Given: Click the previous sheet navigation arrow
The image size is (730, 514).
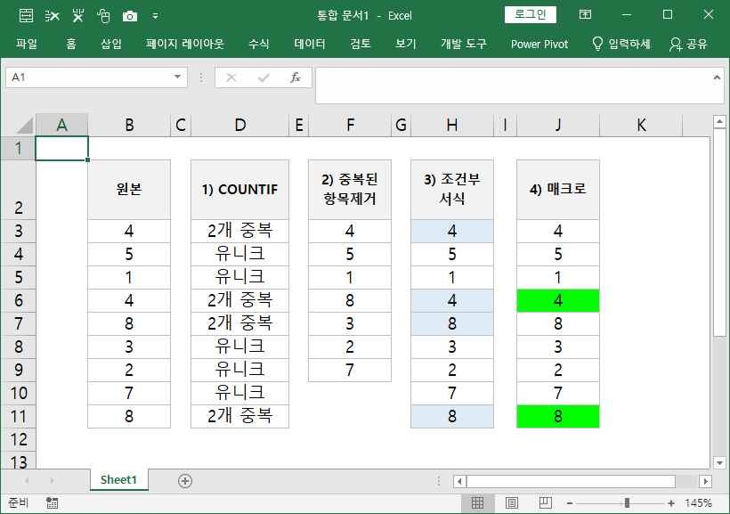Looking at the screenshot, I should point(27,480).
